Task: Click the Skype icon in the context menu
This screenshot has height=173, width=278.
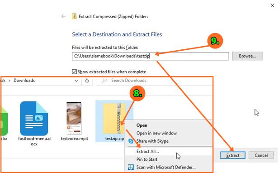Action: pyautogui.click(x=131, y=141)
